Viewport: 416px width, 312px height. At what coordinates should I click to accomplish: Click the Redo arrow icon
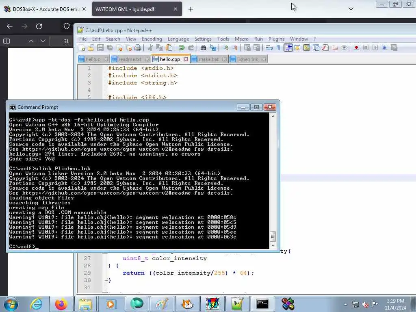[191, 48]
